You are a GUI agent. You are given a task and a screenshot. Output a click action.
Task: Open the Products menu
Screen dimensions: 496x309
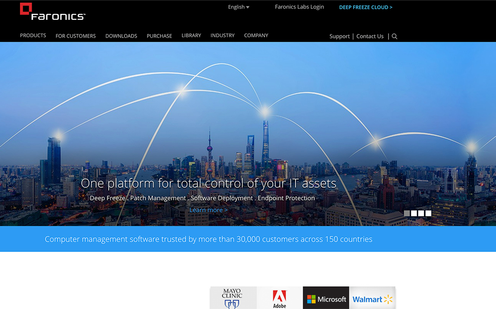click(33, 36)
